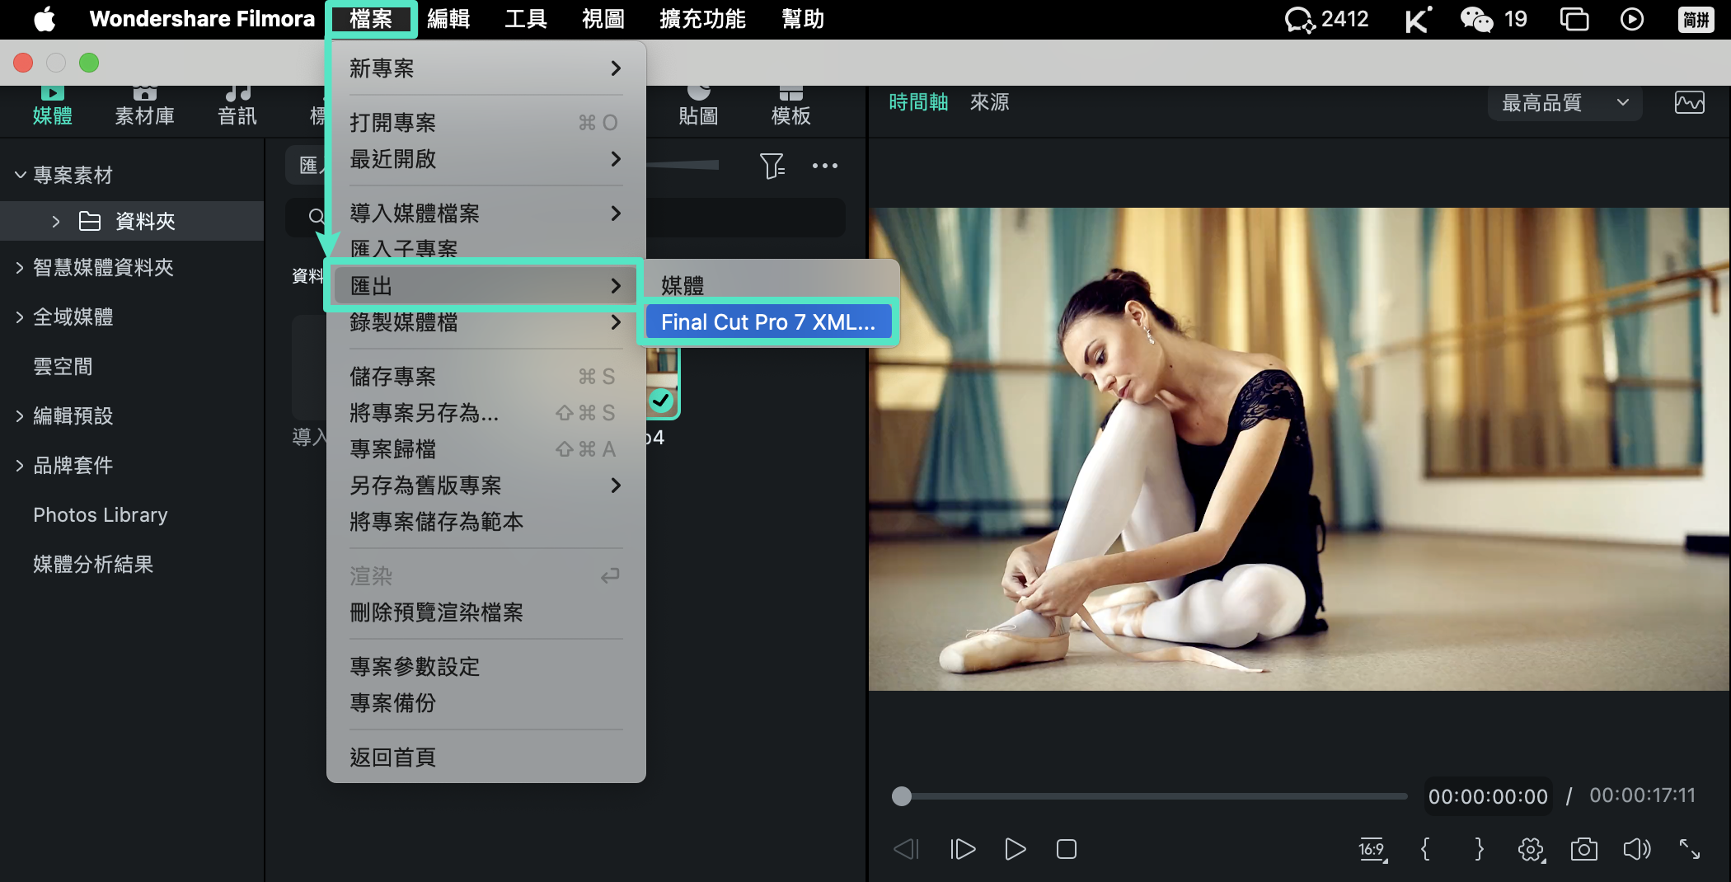This screenshot has height=882, width=1731.
Task: Choose 專案參數設定 from file menu
Action: point(486,666)
